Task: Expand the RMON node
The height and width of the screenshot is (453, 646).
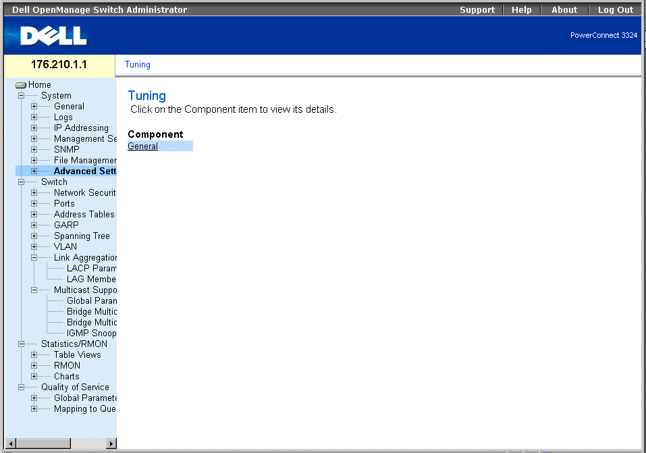Action: point(34,366)
